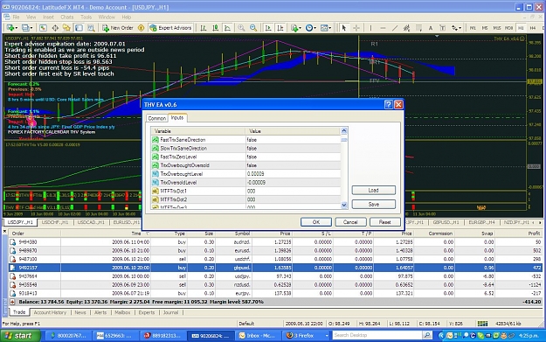Pick the draw trendline tool
Screen dimensions: 546x342
tap(394, 28)
